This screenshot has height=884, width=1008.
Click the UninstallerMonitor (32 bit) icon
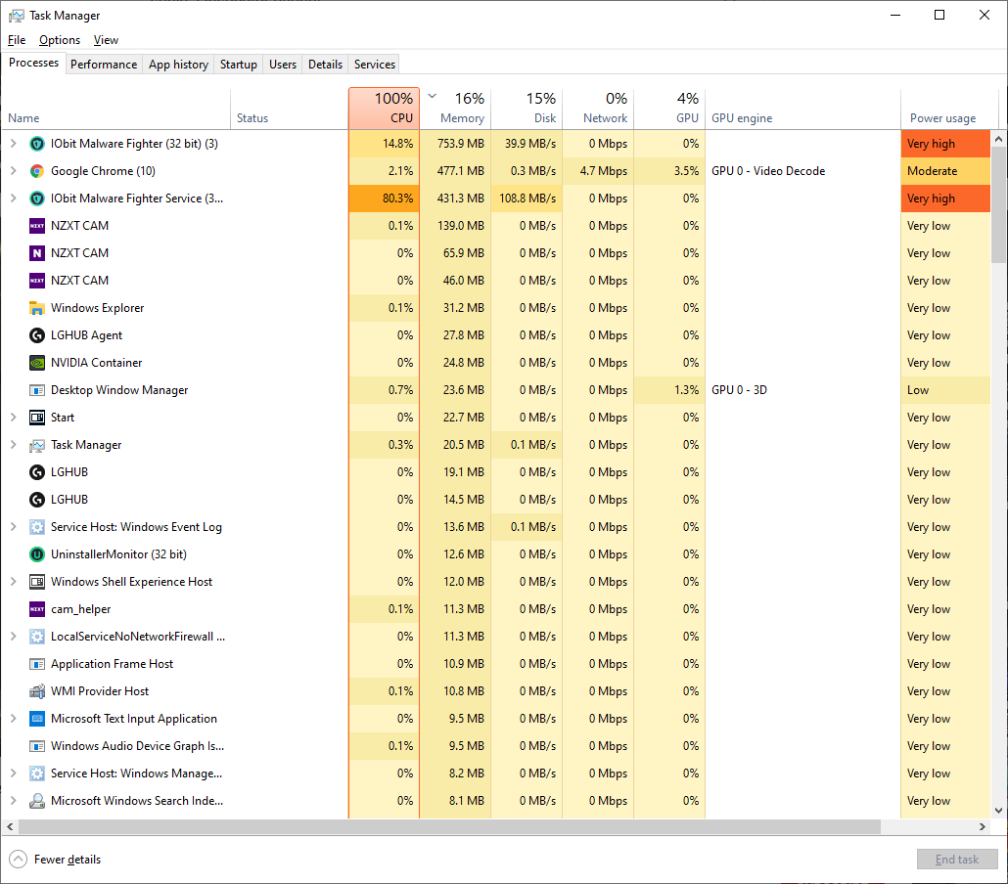[37, 554]
